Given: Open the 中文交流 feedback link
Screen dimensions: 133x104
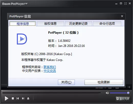Looking at the screenshot, I should (50, 71).
